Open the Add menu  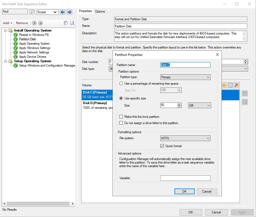coord(7,23)
